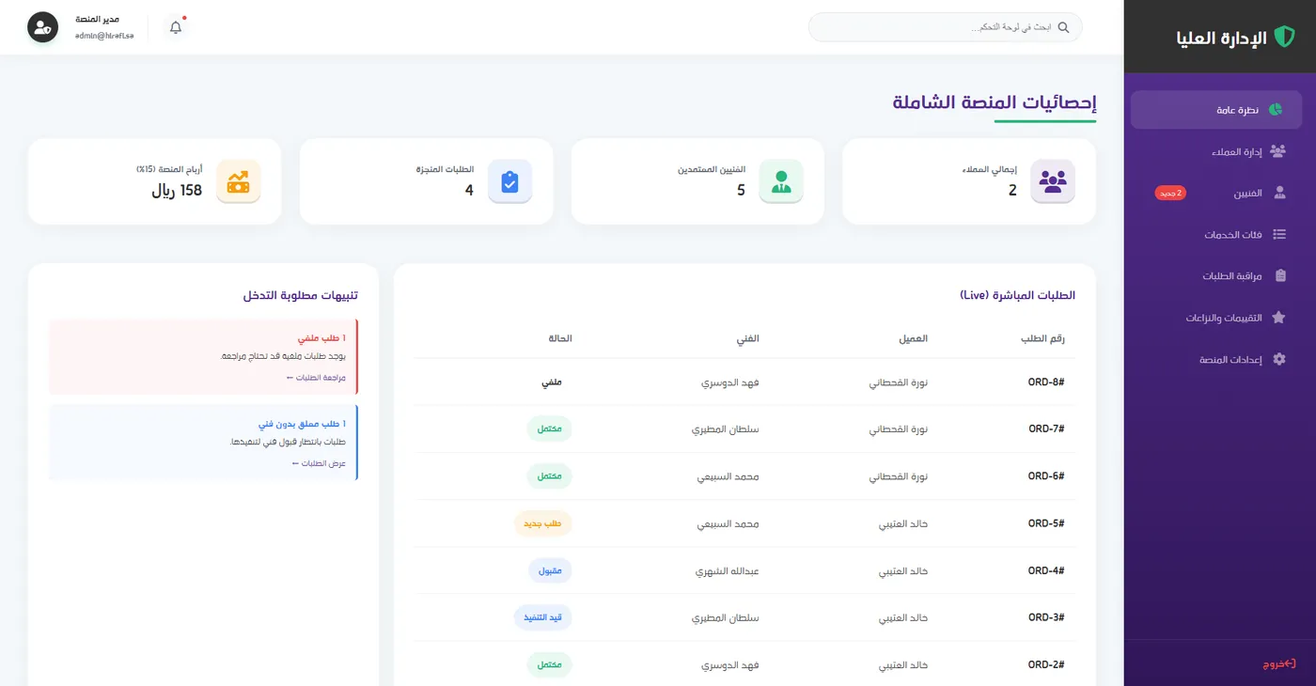
Task: Click technician name عبدالله الشهري
Action: pyautogui.click(x=727, y=570)
